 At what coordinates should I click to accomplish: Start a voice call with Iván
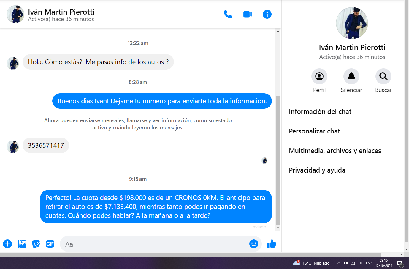click(228, 14)
